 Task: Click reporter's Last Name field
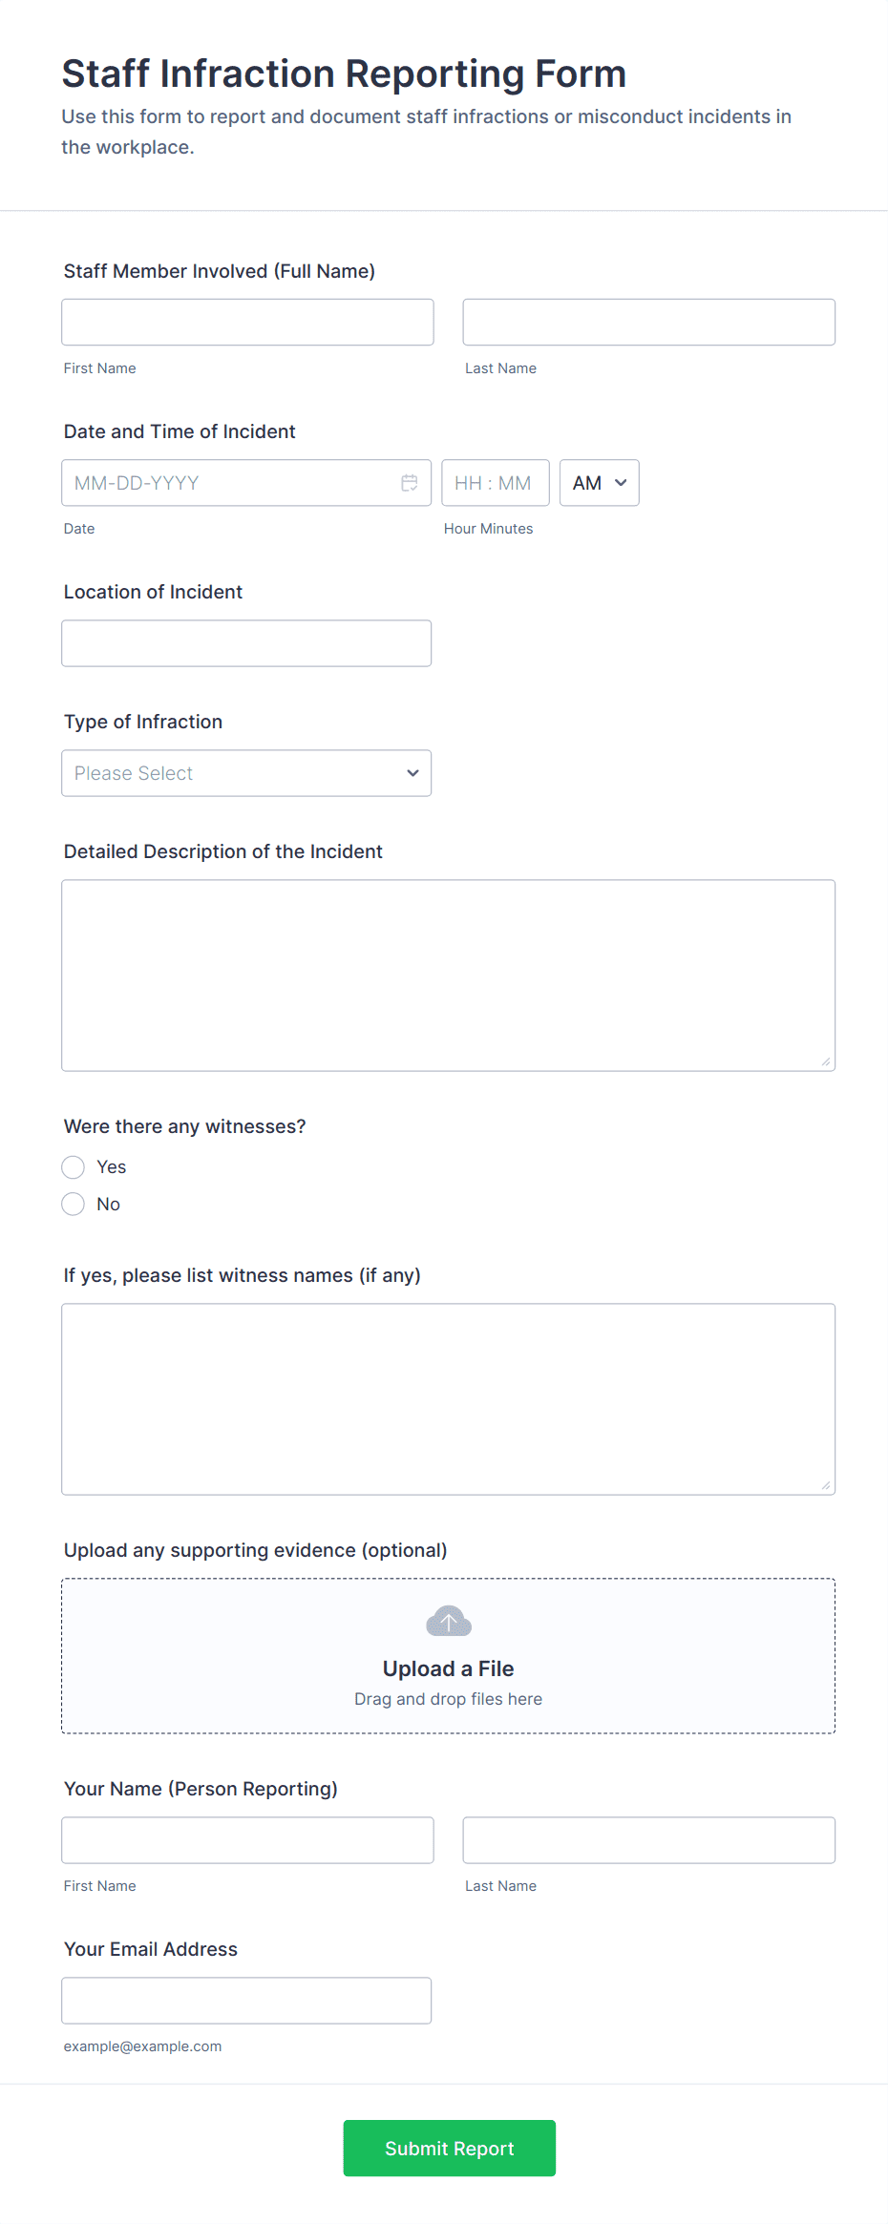click(648, 1840)
